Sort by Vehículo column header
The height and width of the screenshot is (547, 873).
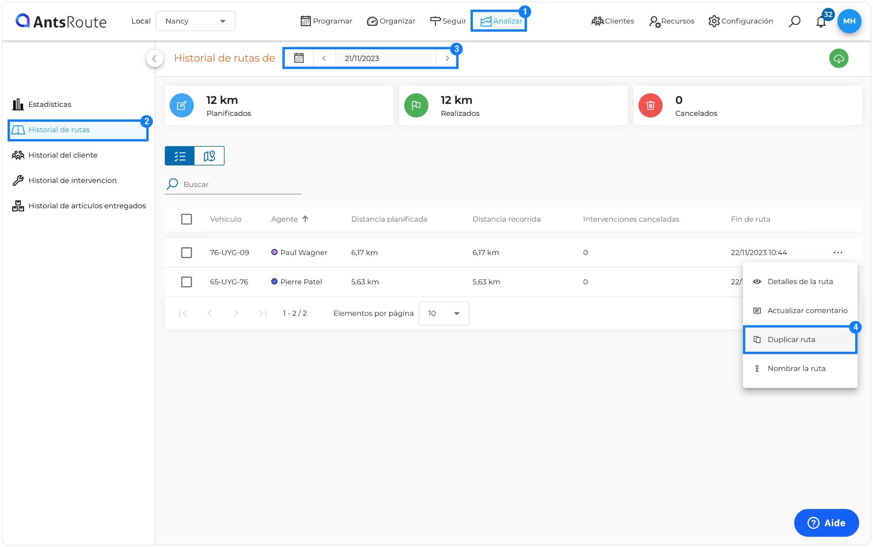(x=225, y=219)
